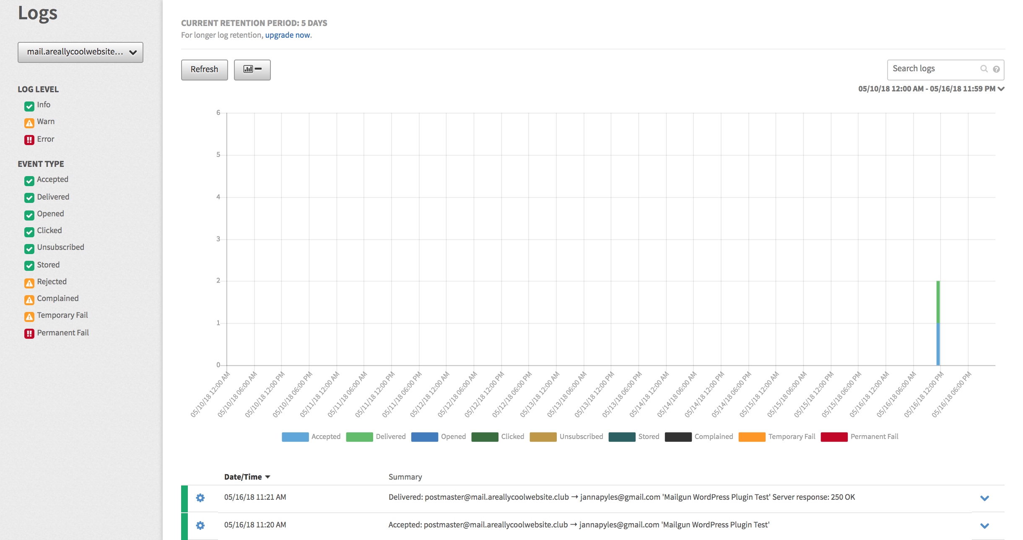This screenshot has height=540, width=1023.
Task: Click the Refresh button
Action: click(x=204, y=70)
